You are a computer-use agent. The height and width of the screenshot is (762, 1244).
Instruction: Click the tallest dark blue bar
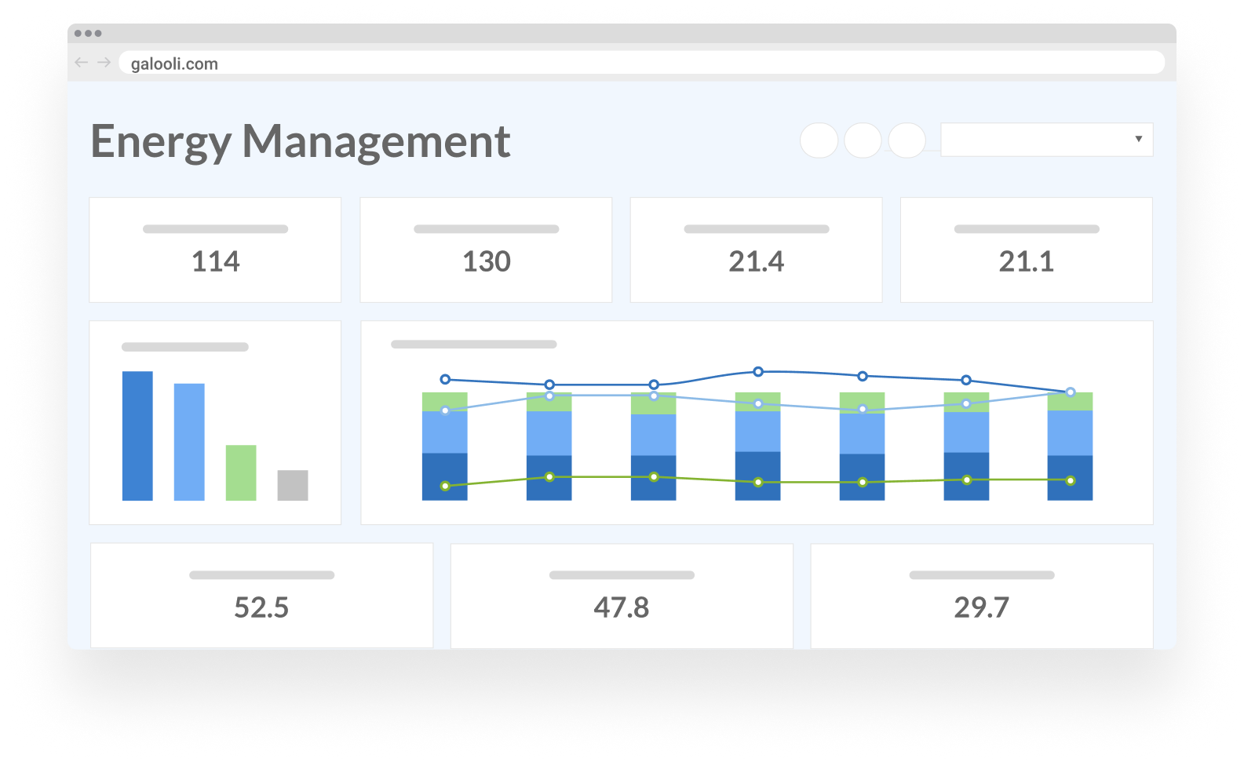pos(137,436)
